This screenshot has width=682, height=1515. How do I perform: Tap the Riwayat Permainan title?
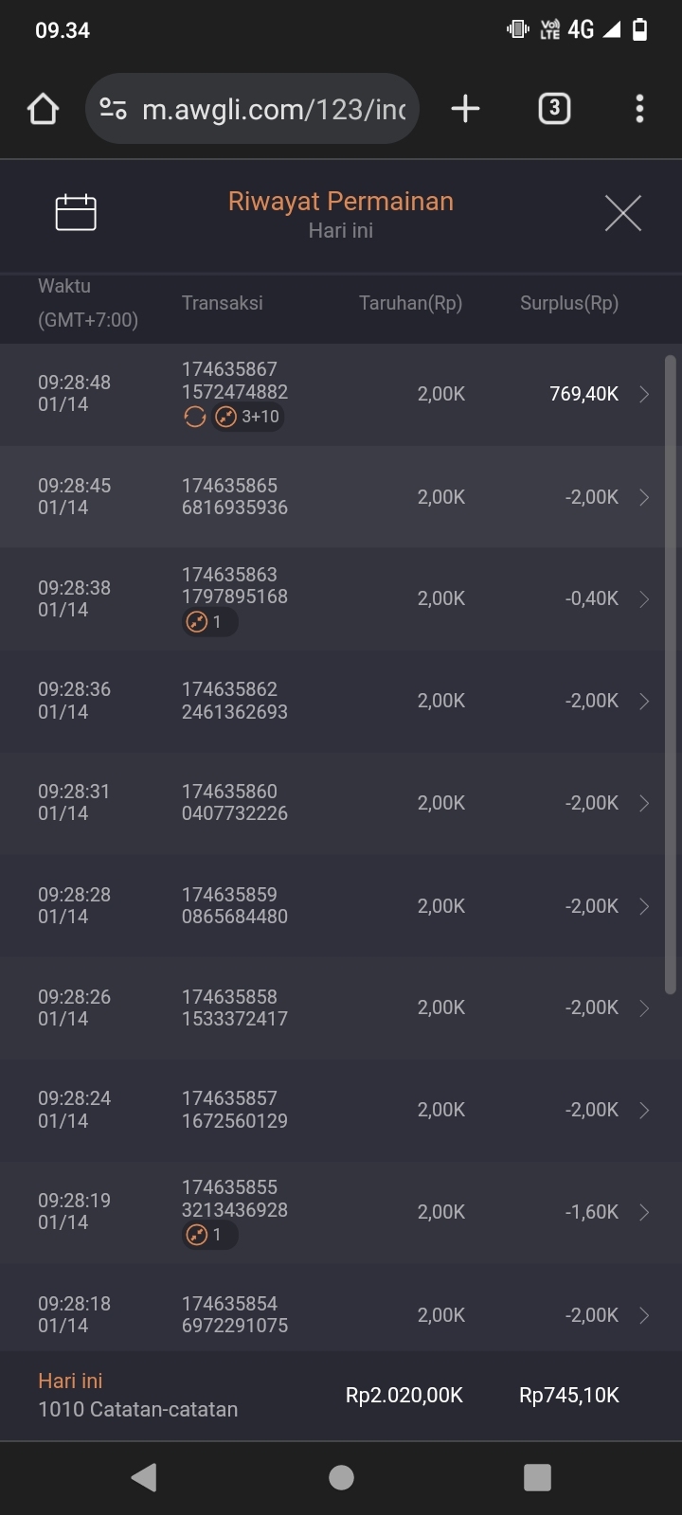click(341, 201)
